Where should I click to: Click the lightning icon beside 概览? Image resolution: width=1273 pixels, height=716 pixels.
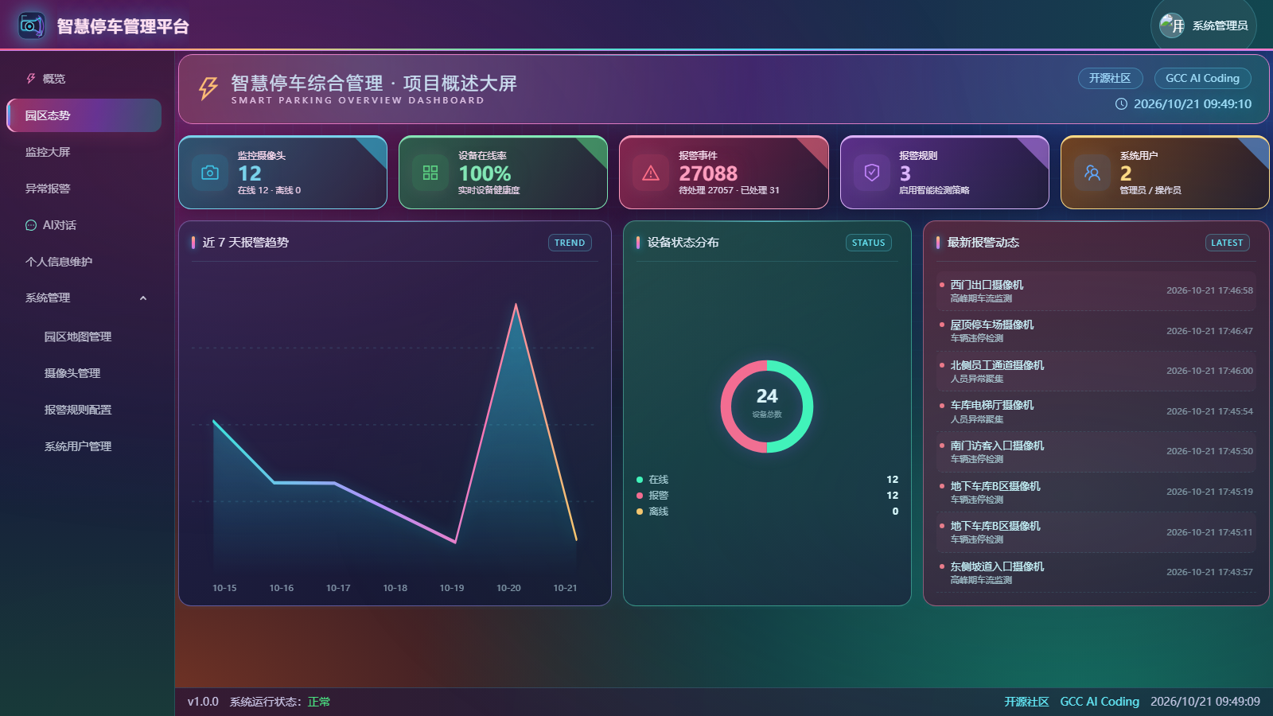click(31, 79)
